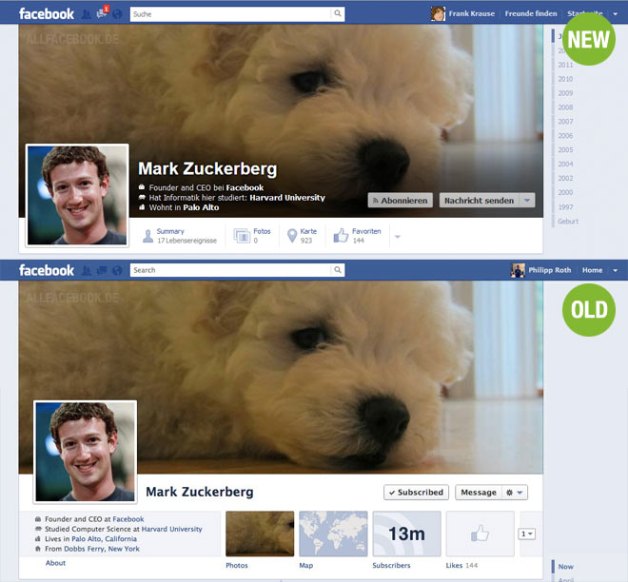Jump to 2000 on timeline
628x582 pixels.
pos(565,192)
